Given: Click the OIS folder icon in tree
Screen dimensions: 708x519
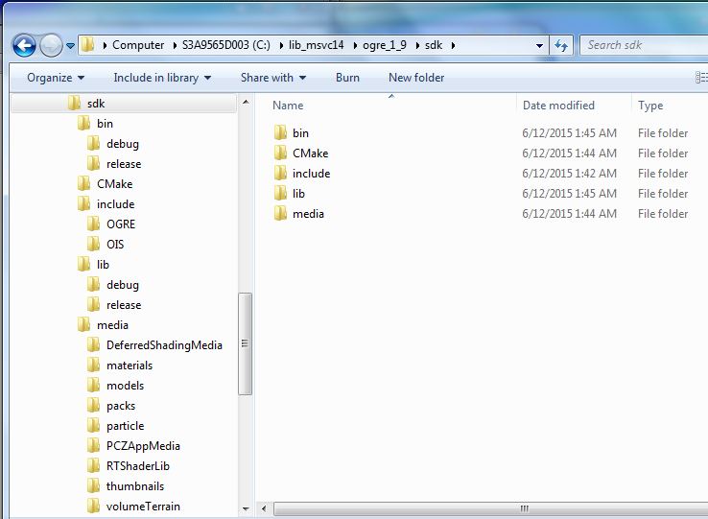Looking at the screenshot, I should point(93,245).
